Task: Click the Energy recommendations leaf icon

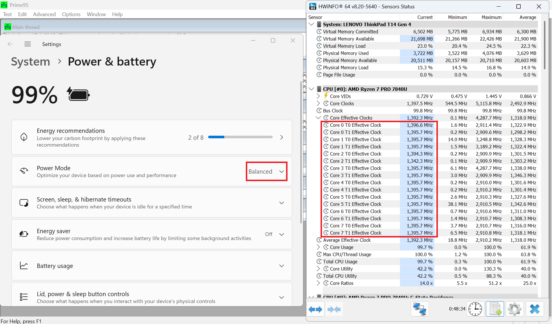Action: [x=24, y=137]
